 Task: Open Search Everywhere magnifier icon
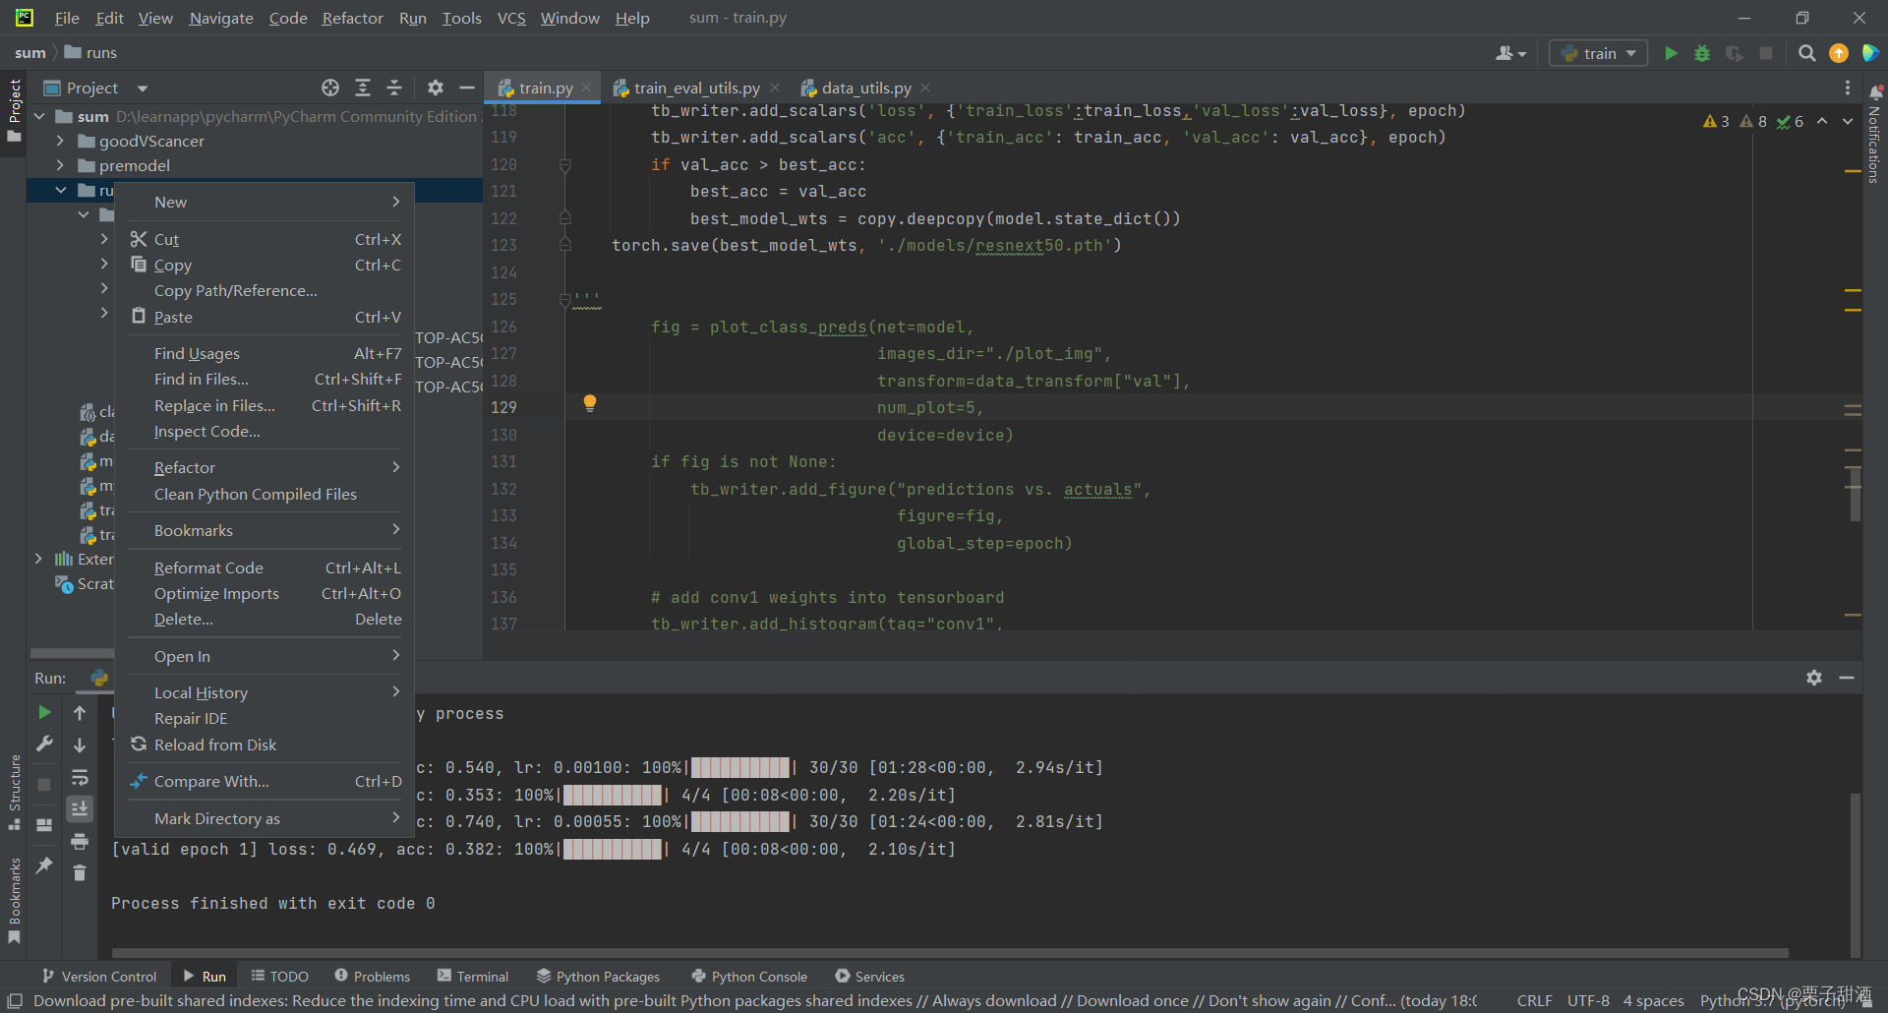(1806, 53)
